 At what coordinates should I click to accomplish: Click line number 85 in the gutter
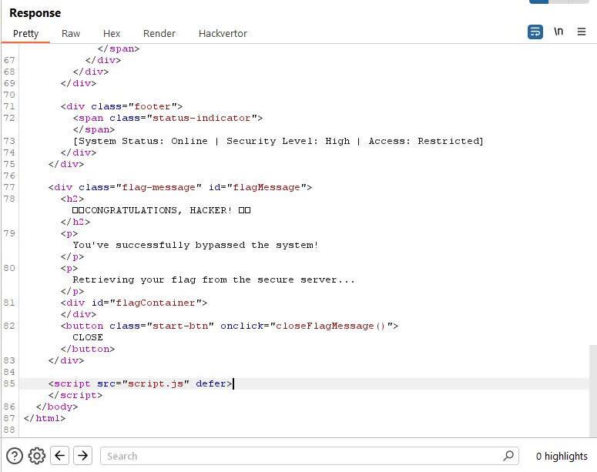(x=9, y=383)
